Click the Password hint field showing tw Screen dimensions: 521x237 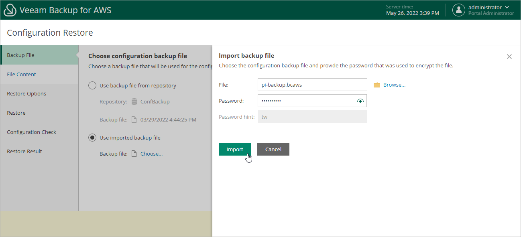click(312, 116)
